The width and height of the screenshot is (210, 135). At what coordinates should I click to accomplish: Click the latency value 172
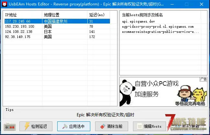pyautogui.click(x=92, y=37)
